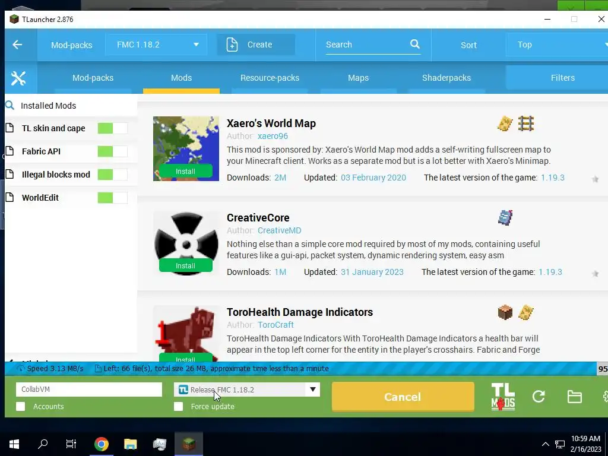Click file icon next to Illegal blocks mod
Image resolution: width=608 pixels, height=456 pixels.
[9, 174]
